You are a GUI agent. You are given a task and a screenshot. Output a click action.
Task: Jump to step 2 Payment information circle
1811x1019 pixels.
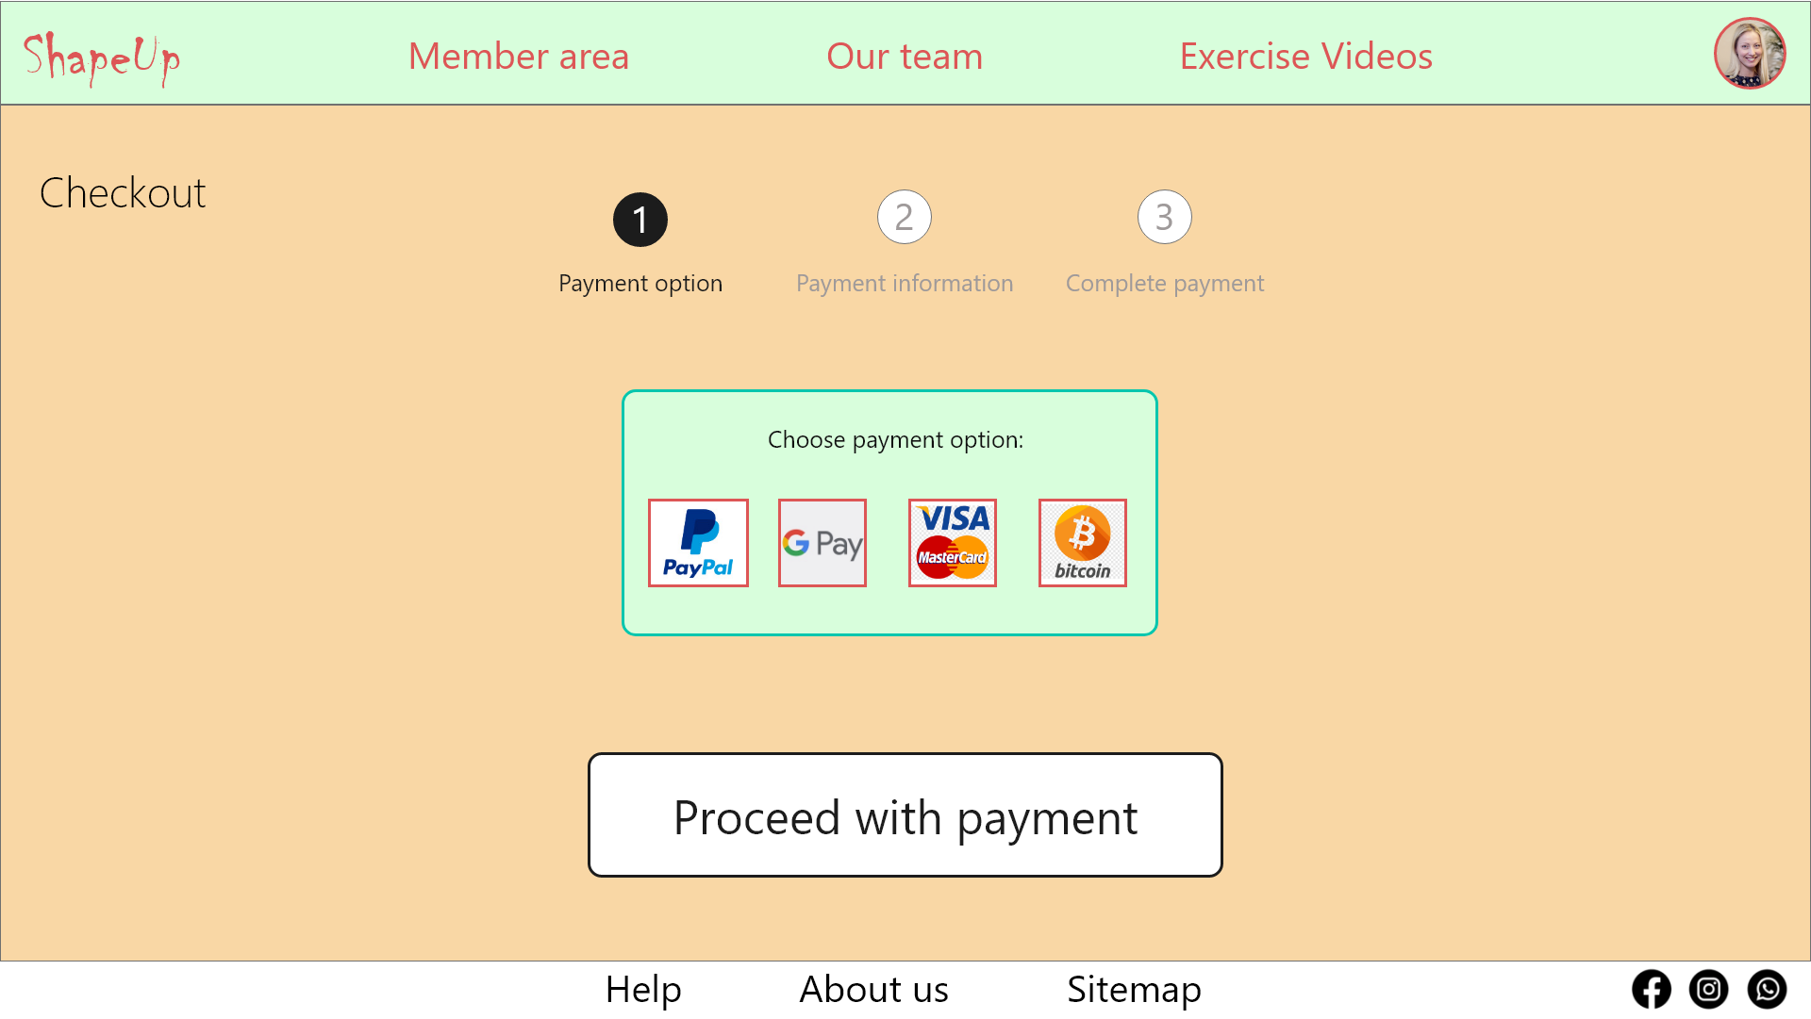point(905,218)
